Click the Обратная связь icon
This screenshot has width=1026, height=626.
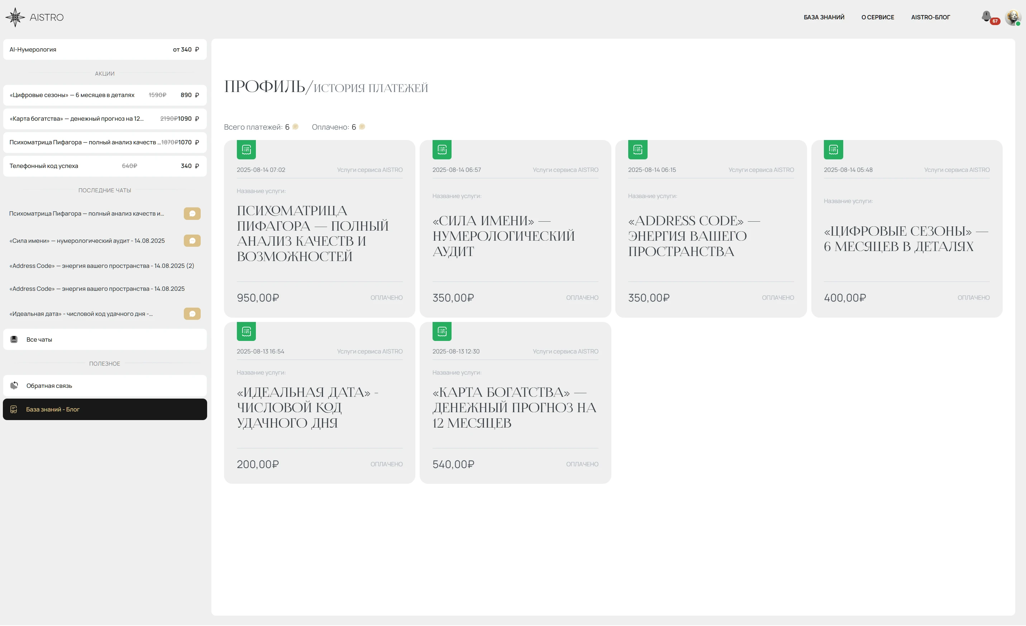click(14, 386)
